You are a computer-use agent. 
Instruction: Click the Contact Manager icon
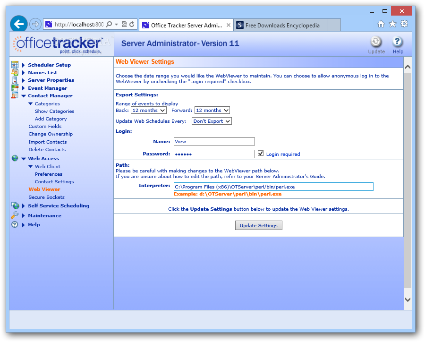(15, 95)
